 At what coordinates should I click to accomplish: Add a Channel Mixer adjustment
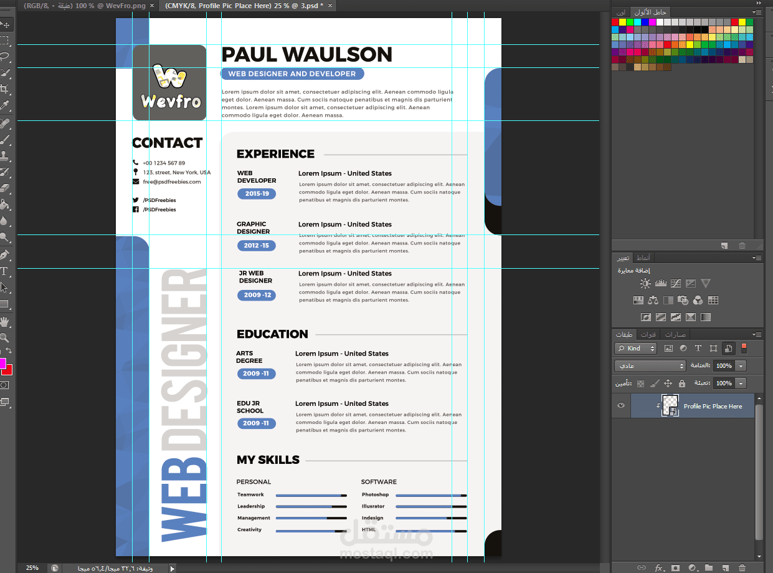coord(698,301)
